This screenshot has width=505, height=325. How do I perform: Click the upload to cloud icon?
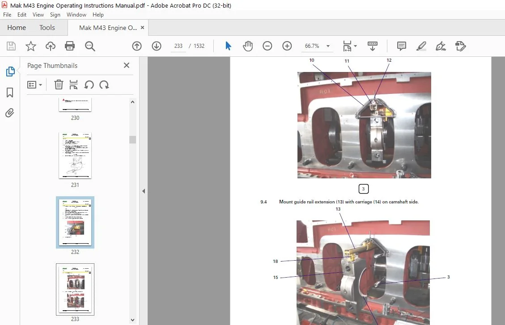coord(50,46)
